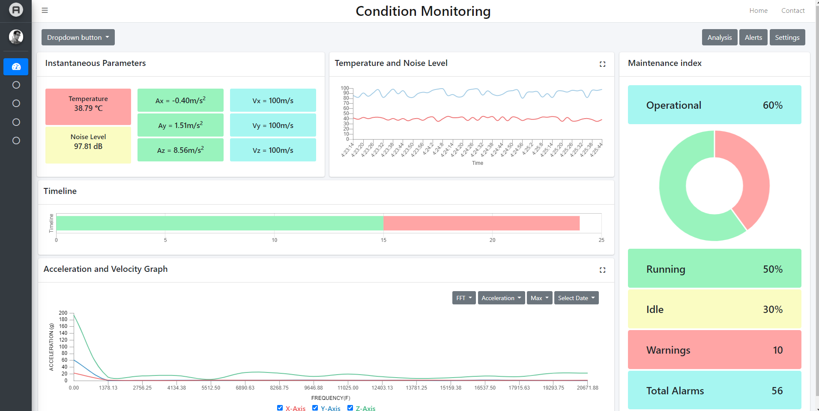This screenshot has height=411, width=819.
Task: Go to the Home menu item
Action: pos(758,10)
